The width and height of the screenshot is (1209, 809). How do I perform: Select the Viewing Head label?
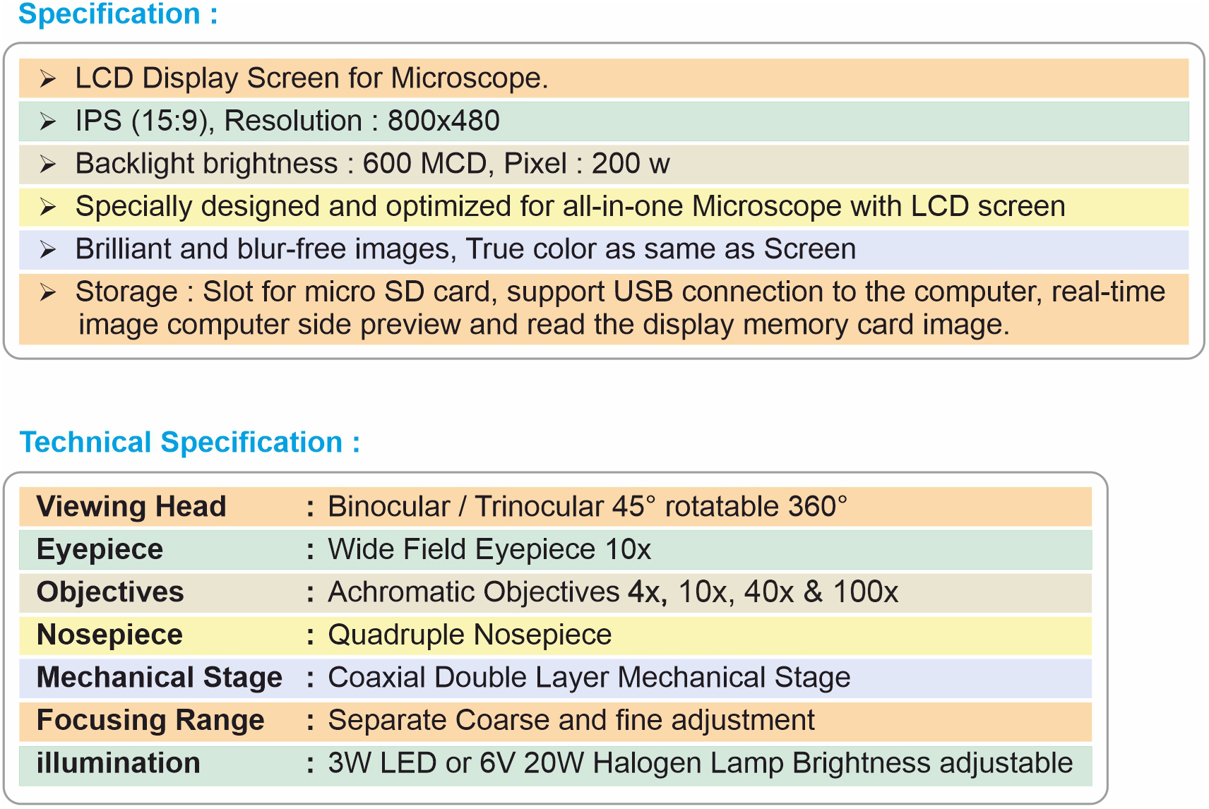click(x=131, y=506)
